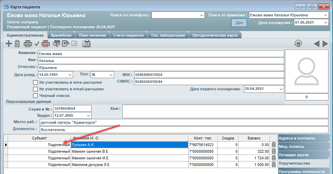Click the database refresh icon
333x174 pixels.
click(x=298, y=44)
